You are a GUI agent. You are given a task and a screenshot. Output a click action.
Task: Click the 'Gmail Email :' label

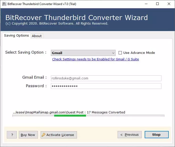(35, 77)
